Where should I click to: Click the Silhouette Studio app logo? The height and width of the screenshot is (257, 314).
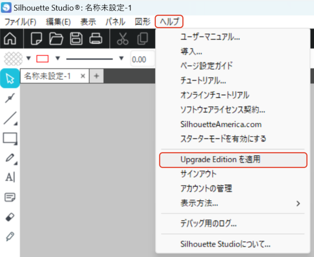click(6, 7)
